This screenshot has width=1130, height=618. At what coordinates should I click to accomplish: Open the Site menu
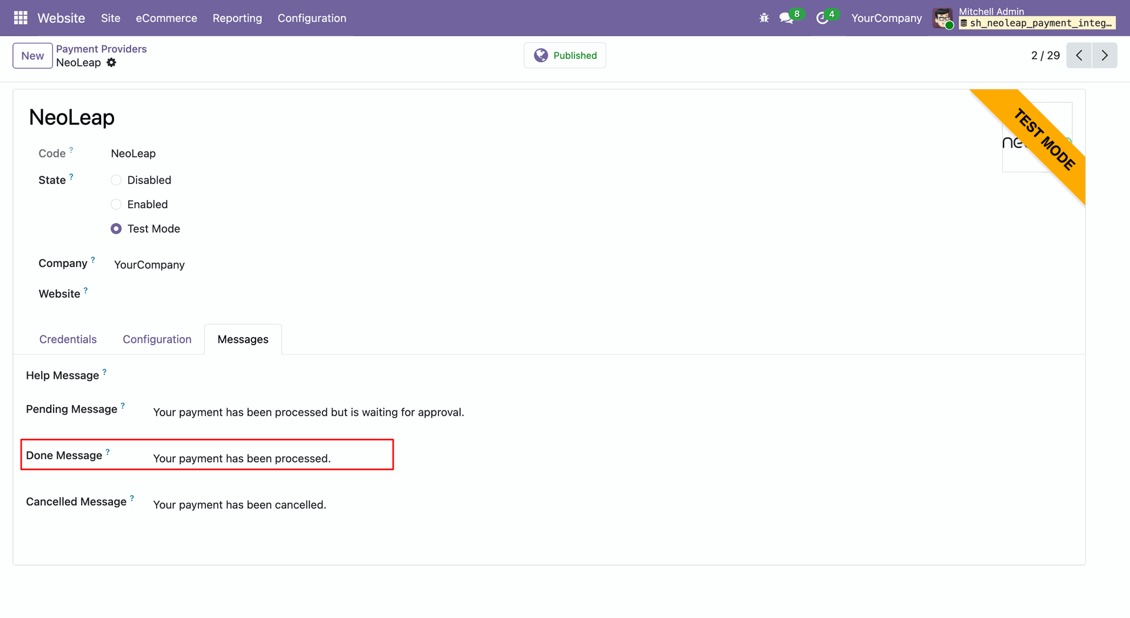pos(111,18)
